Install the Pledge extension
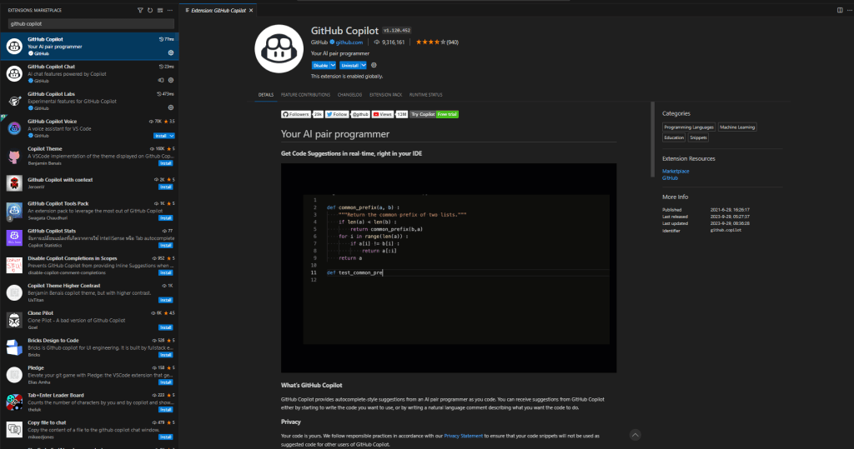The width and height of the screenshot is (854, 449). 166,382
